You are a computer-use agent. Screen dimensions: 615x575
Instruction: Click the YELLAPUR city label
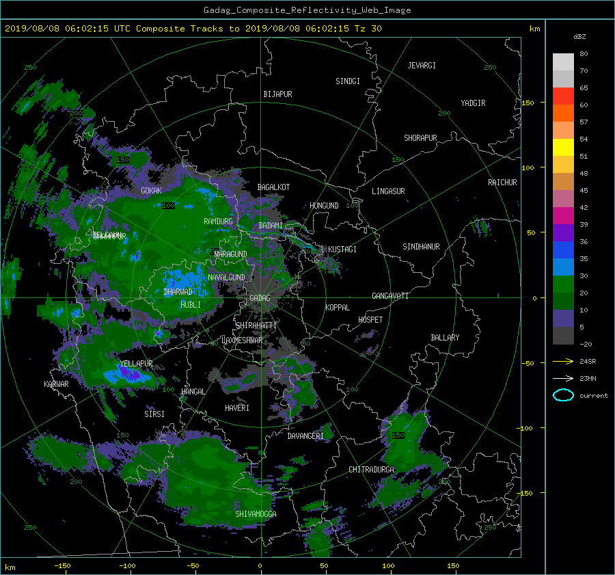tap(136, 364)
